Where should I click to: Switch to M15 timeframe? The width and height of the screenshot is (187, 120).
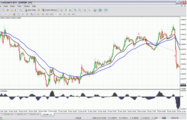[47, 14]
